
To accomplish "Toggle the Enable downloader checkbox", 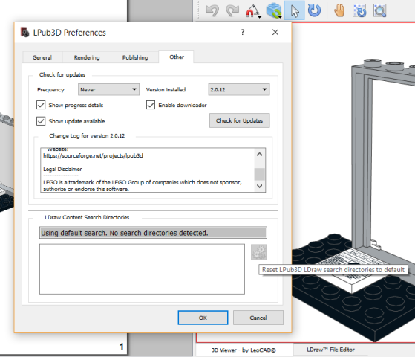I will point(151,105).
